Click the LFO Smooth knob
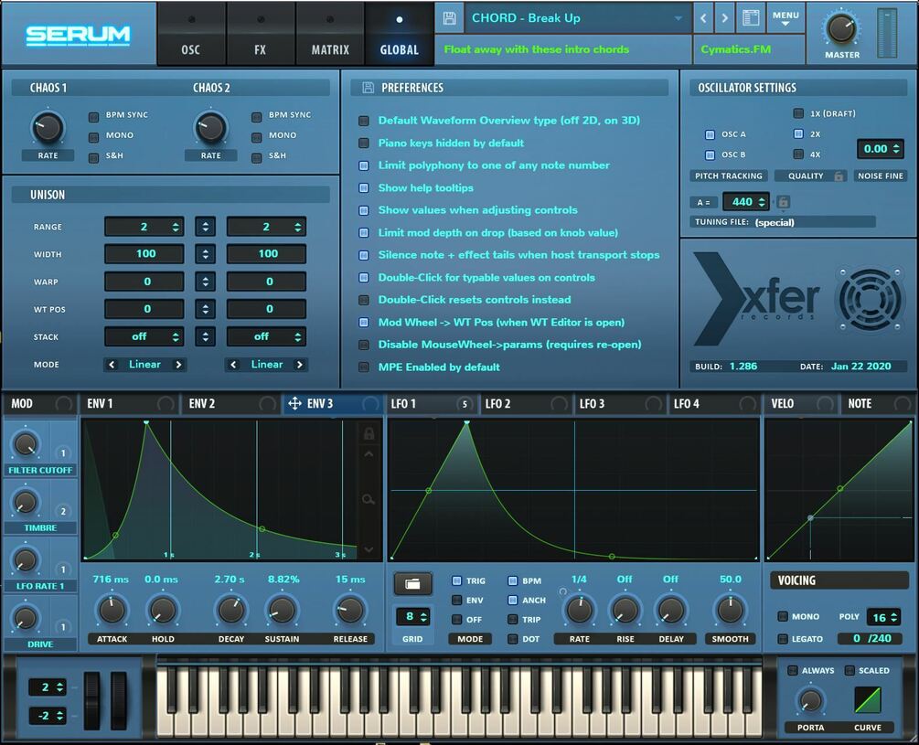Viewport: 919px width, 745px height. coord(731,610)
